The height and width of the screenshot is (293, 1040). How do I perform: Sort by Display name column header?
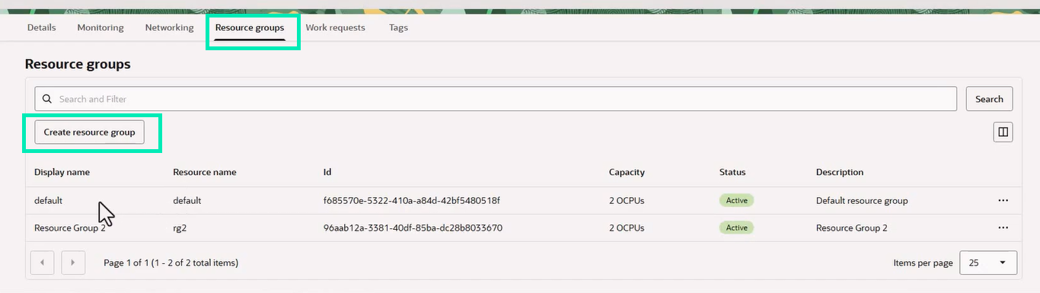tap(62, 172)
